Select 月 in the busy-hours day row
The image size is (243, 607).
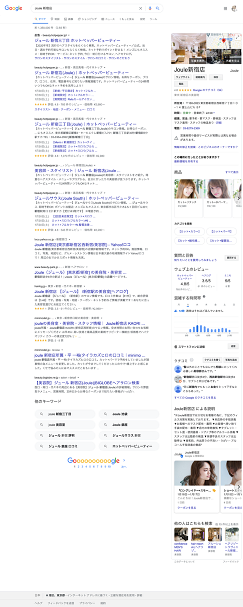pyautogui.click(x=179, y=304)
